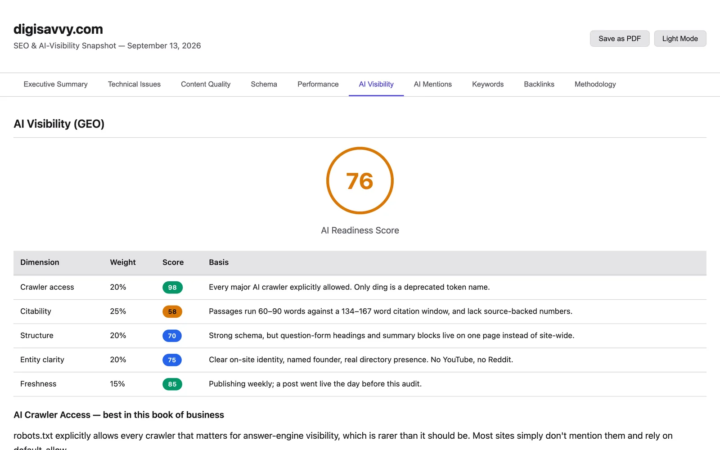Click the Entity clarity dimension cell

tap(42, 360)
